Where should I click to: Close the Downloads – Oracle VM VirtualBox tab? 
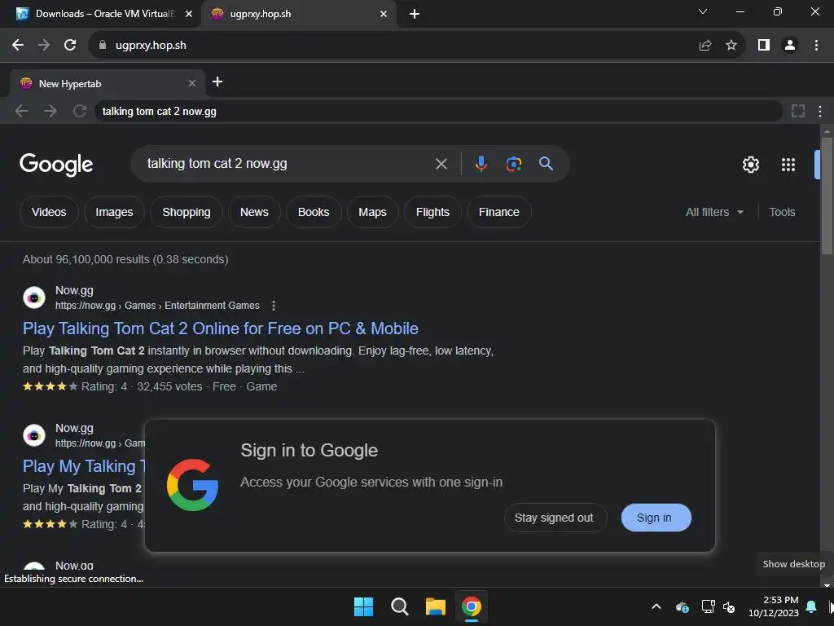tap(189, 14)
